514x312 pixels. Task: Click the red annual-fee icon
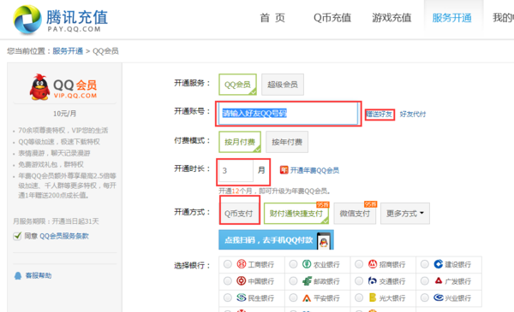(x=284, y=170)
